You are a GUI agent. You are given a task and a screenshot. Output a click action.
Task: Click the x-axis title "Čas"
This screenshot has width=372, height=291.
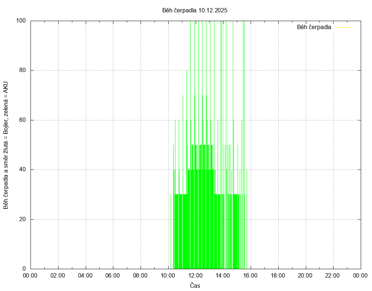point(195,286)
